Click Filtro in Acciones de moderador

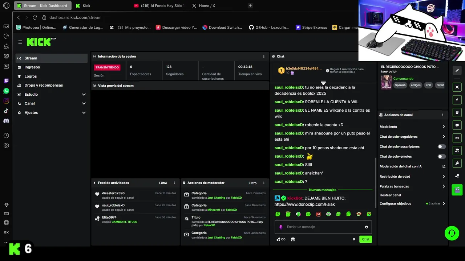(x=252, y=183)
